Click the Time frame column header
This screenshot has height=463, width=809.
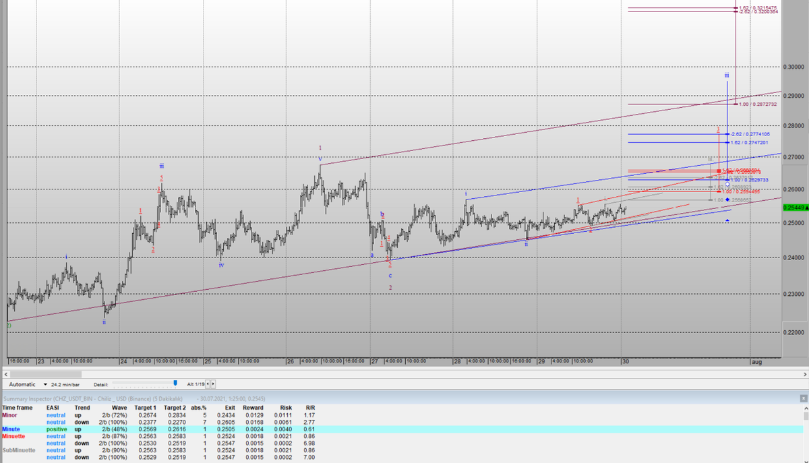click(17, 408)
